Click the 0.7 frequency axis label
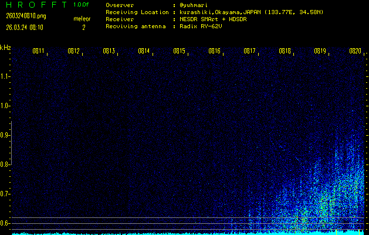This screenshot has width=369, height=235. coord(5,193)
